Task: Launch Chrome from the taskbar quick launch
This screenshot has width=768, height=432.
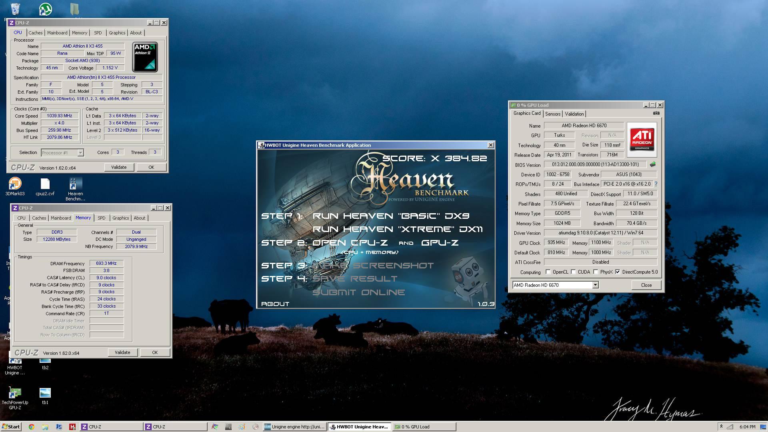Action: [31, 427]
